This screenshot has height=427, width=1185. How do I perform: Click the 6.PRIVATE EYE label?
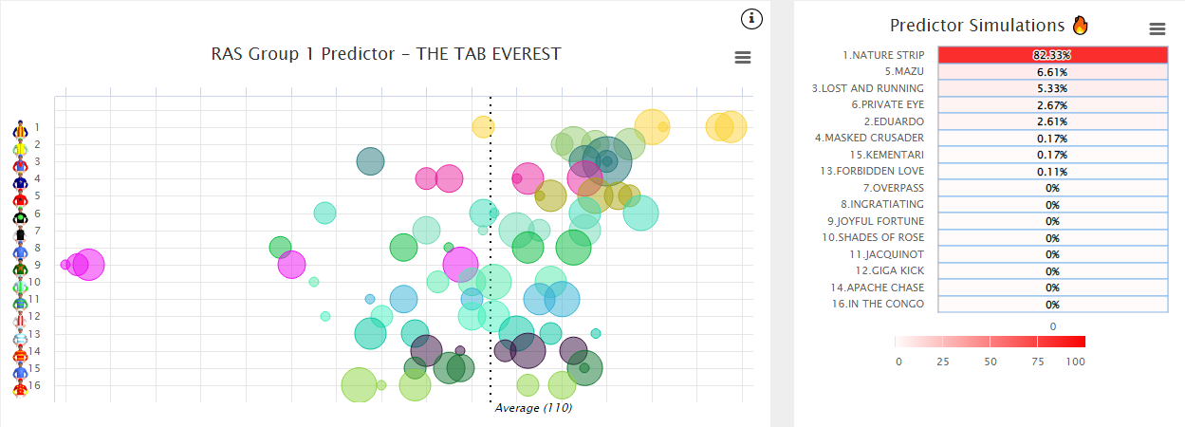[x=888, y=104]
